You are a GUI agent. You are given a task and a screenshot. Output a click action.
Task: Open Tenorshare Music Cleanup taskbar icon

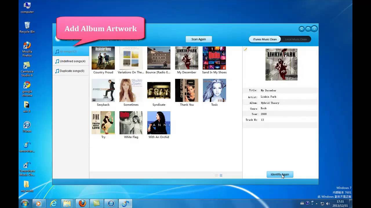coord(125,203)
